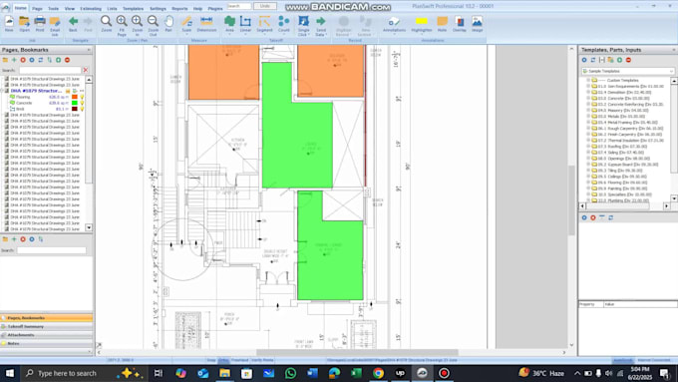The width and height of the screenshot is (678, 382).
Task: Open the Reports ribbon tab
Action: pos(179,9)
